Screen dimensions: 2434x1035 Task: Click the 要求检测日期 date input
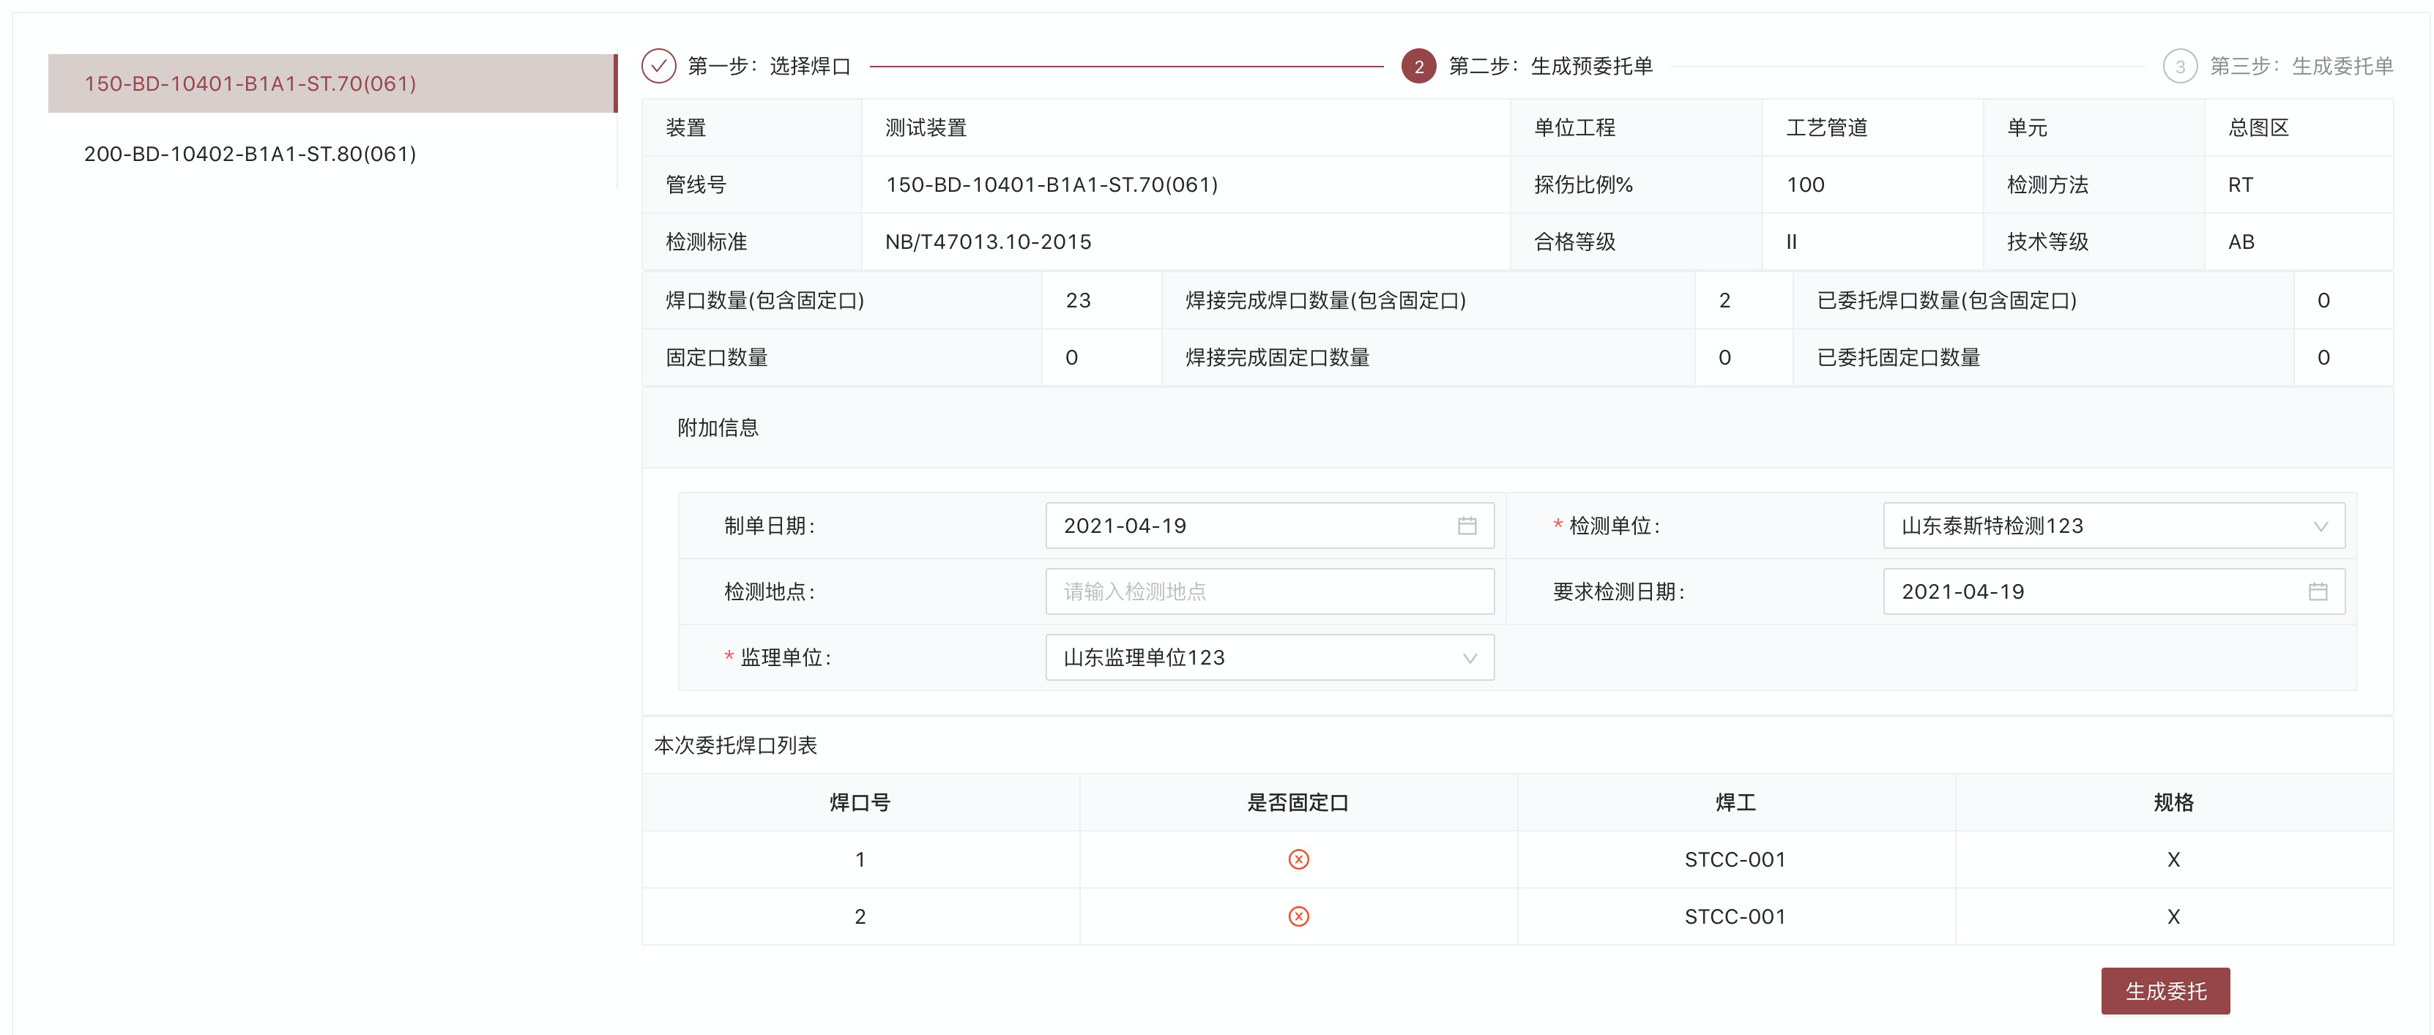[x=2079, y=592]
